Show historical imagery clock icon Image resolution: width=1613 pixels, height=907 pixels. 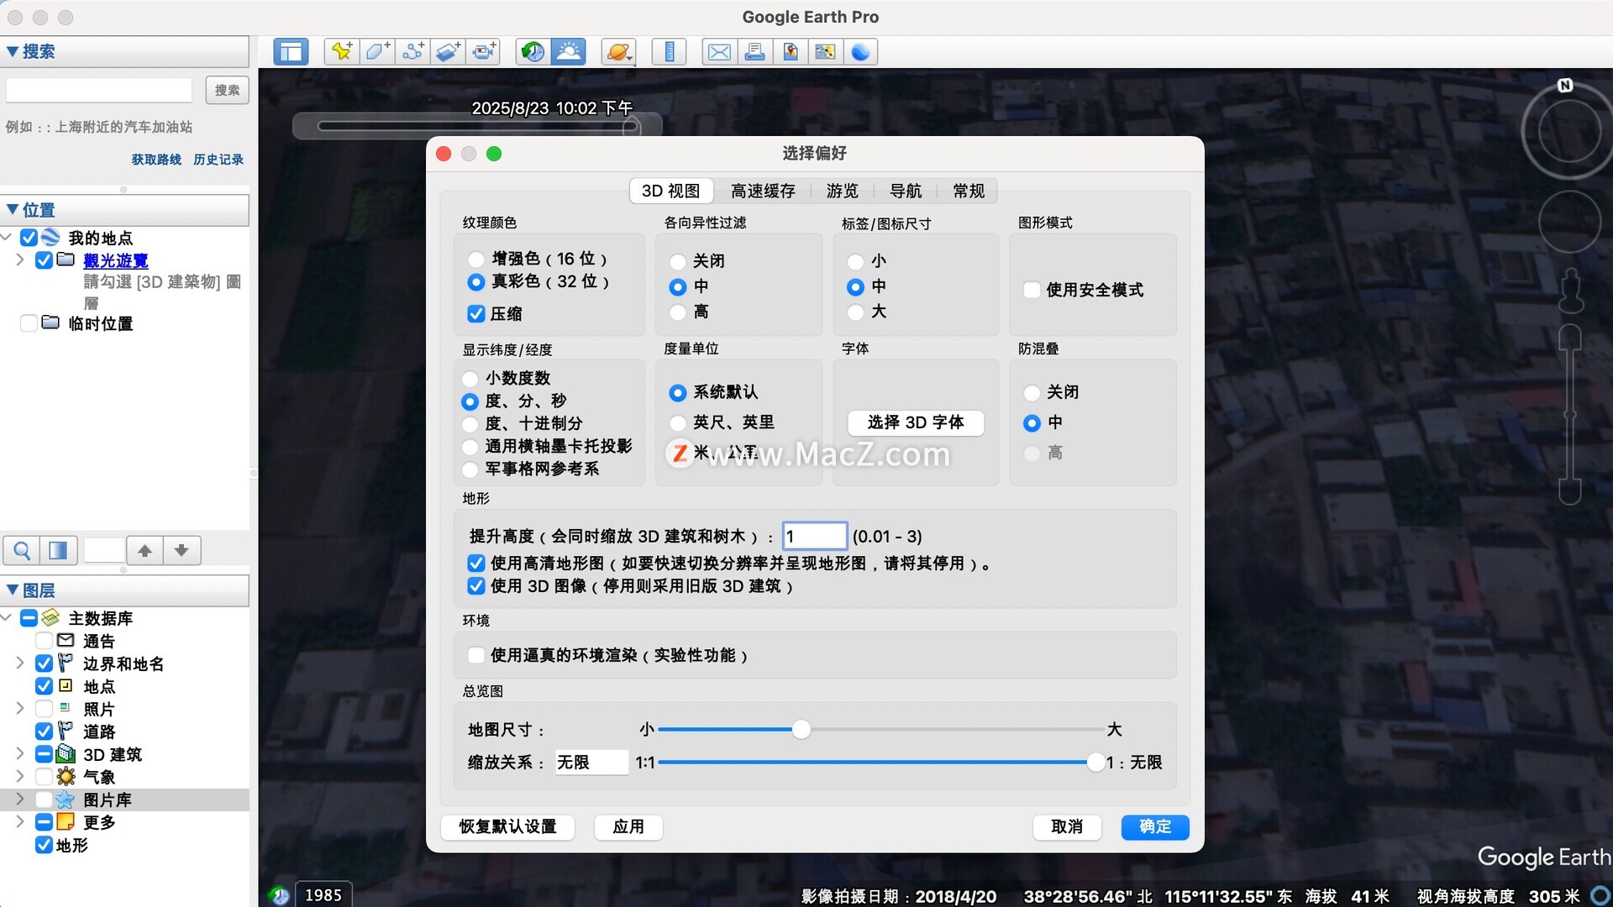533,52
